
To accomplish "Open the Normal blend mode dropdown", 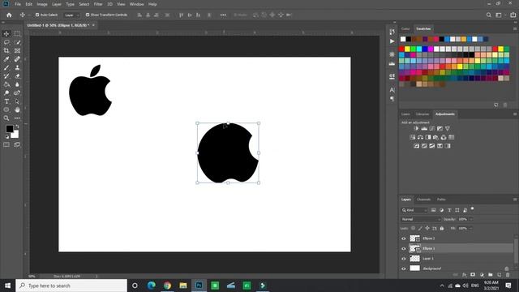I will [421, 219].
